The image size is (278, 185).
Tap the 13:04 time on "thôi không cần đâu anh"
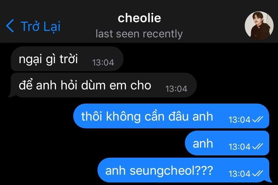tap(239, 120)
